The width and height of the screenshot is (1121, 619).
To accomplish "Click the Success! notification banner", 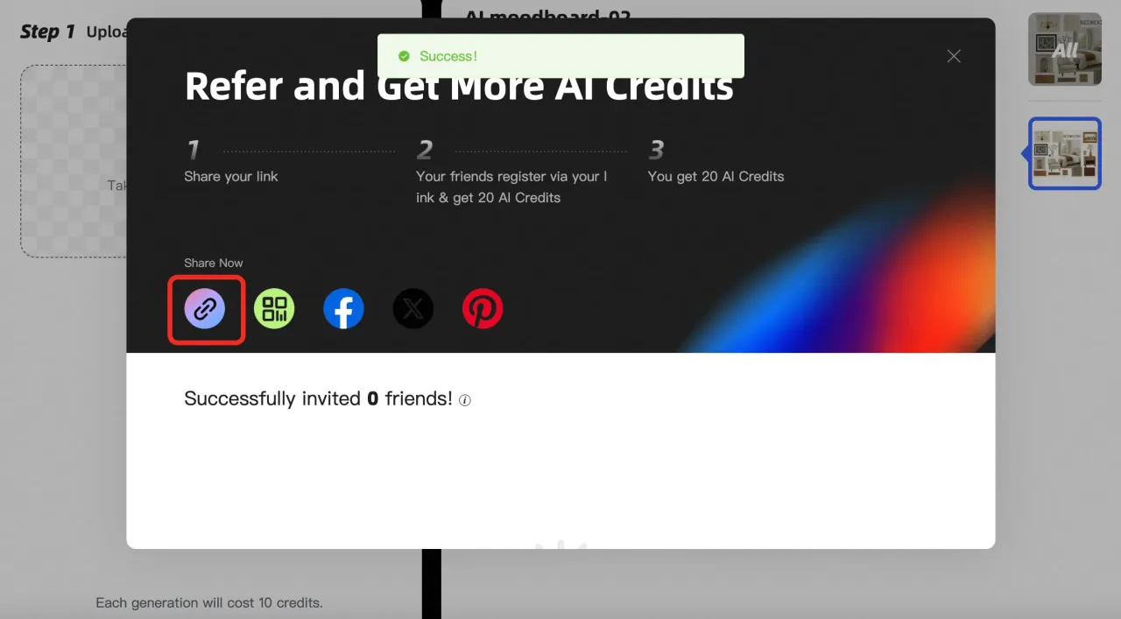I will point(560,56).
